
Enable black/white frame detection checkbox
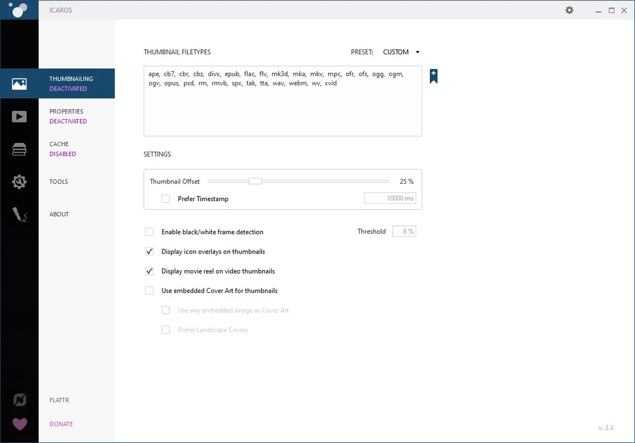point(150,232)
